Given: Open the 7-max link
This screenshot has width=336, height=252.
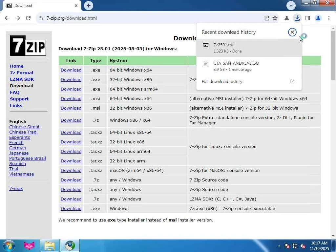Looking at the screenshot, I should pyautogui.click(x=16, y=189).
